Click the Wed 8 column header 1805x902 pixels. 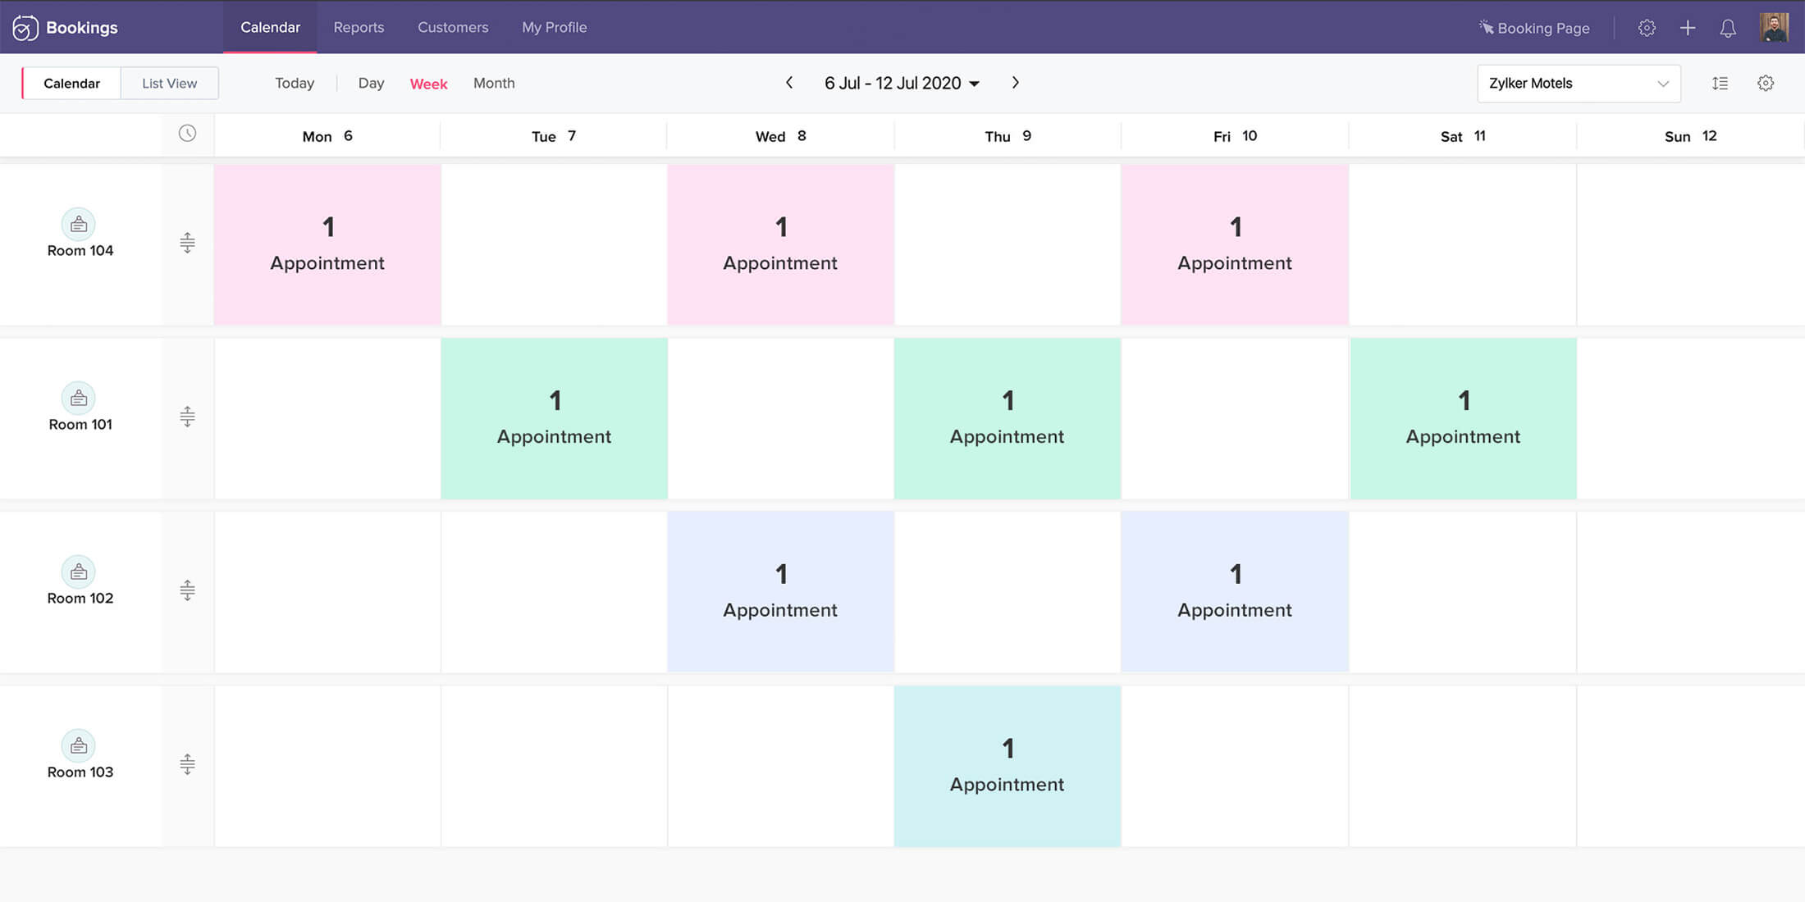[x=780, y=136]
